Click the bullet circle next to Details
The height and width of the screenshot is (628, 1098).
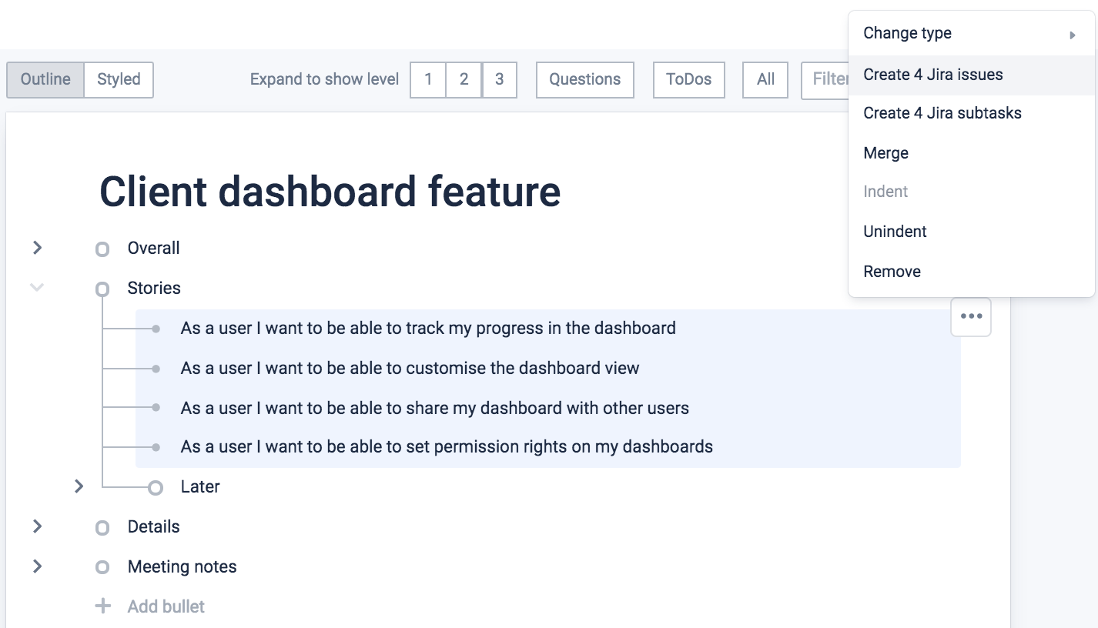102,527
